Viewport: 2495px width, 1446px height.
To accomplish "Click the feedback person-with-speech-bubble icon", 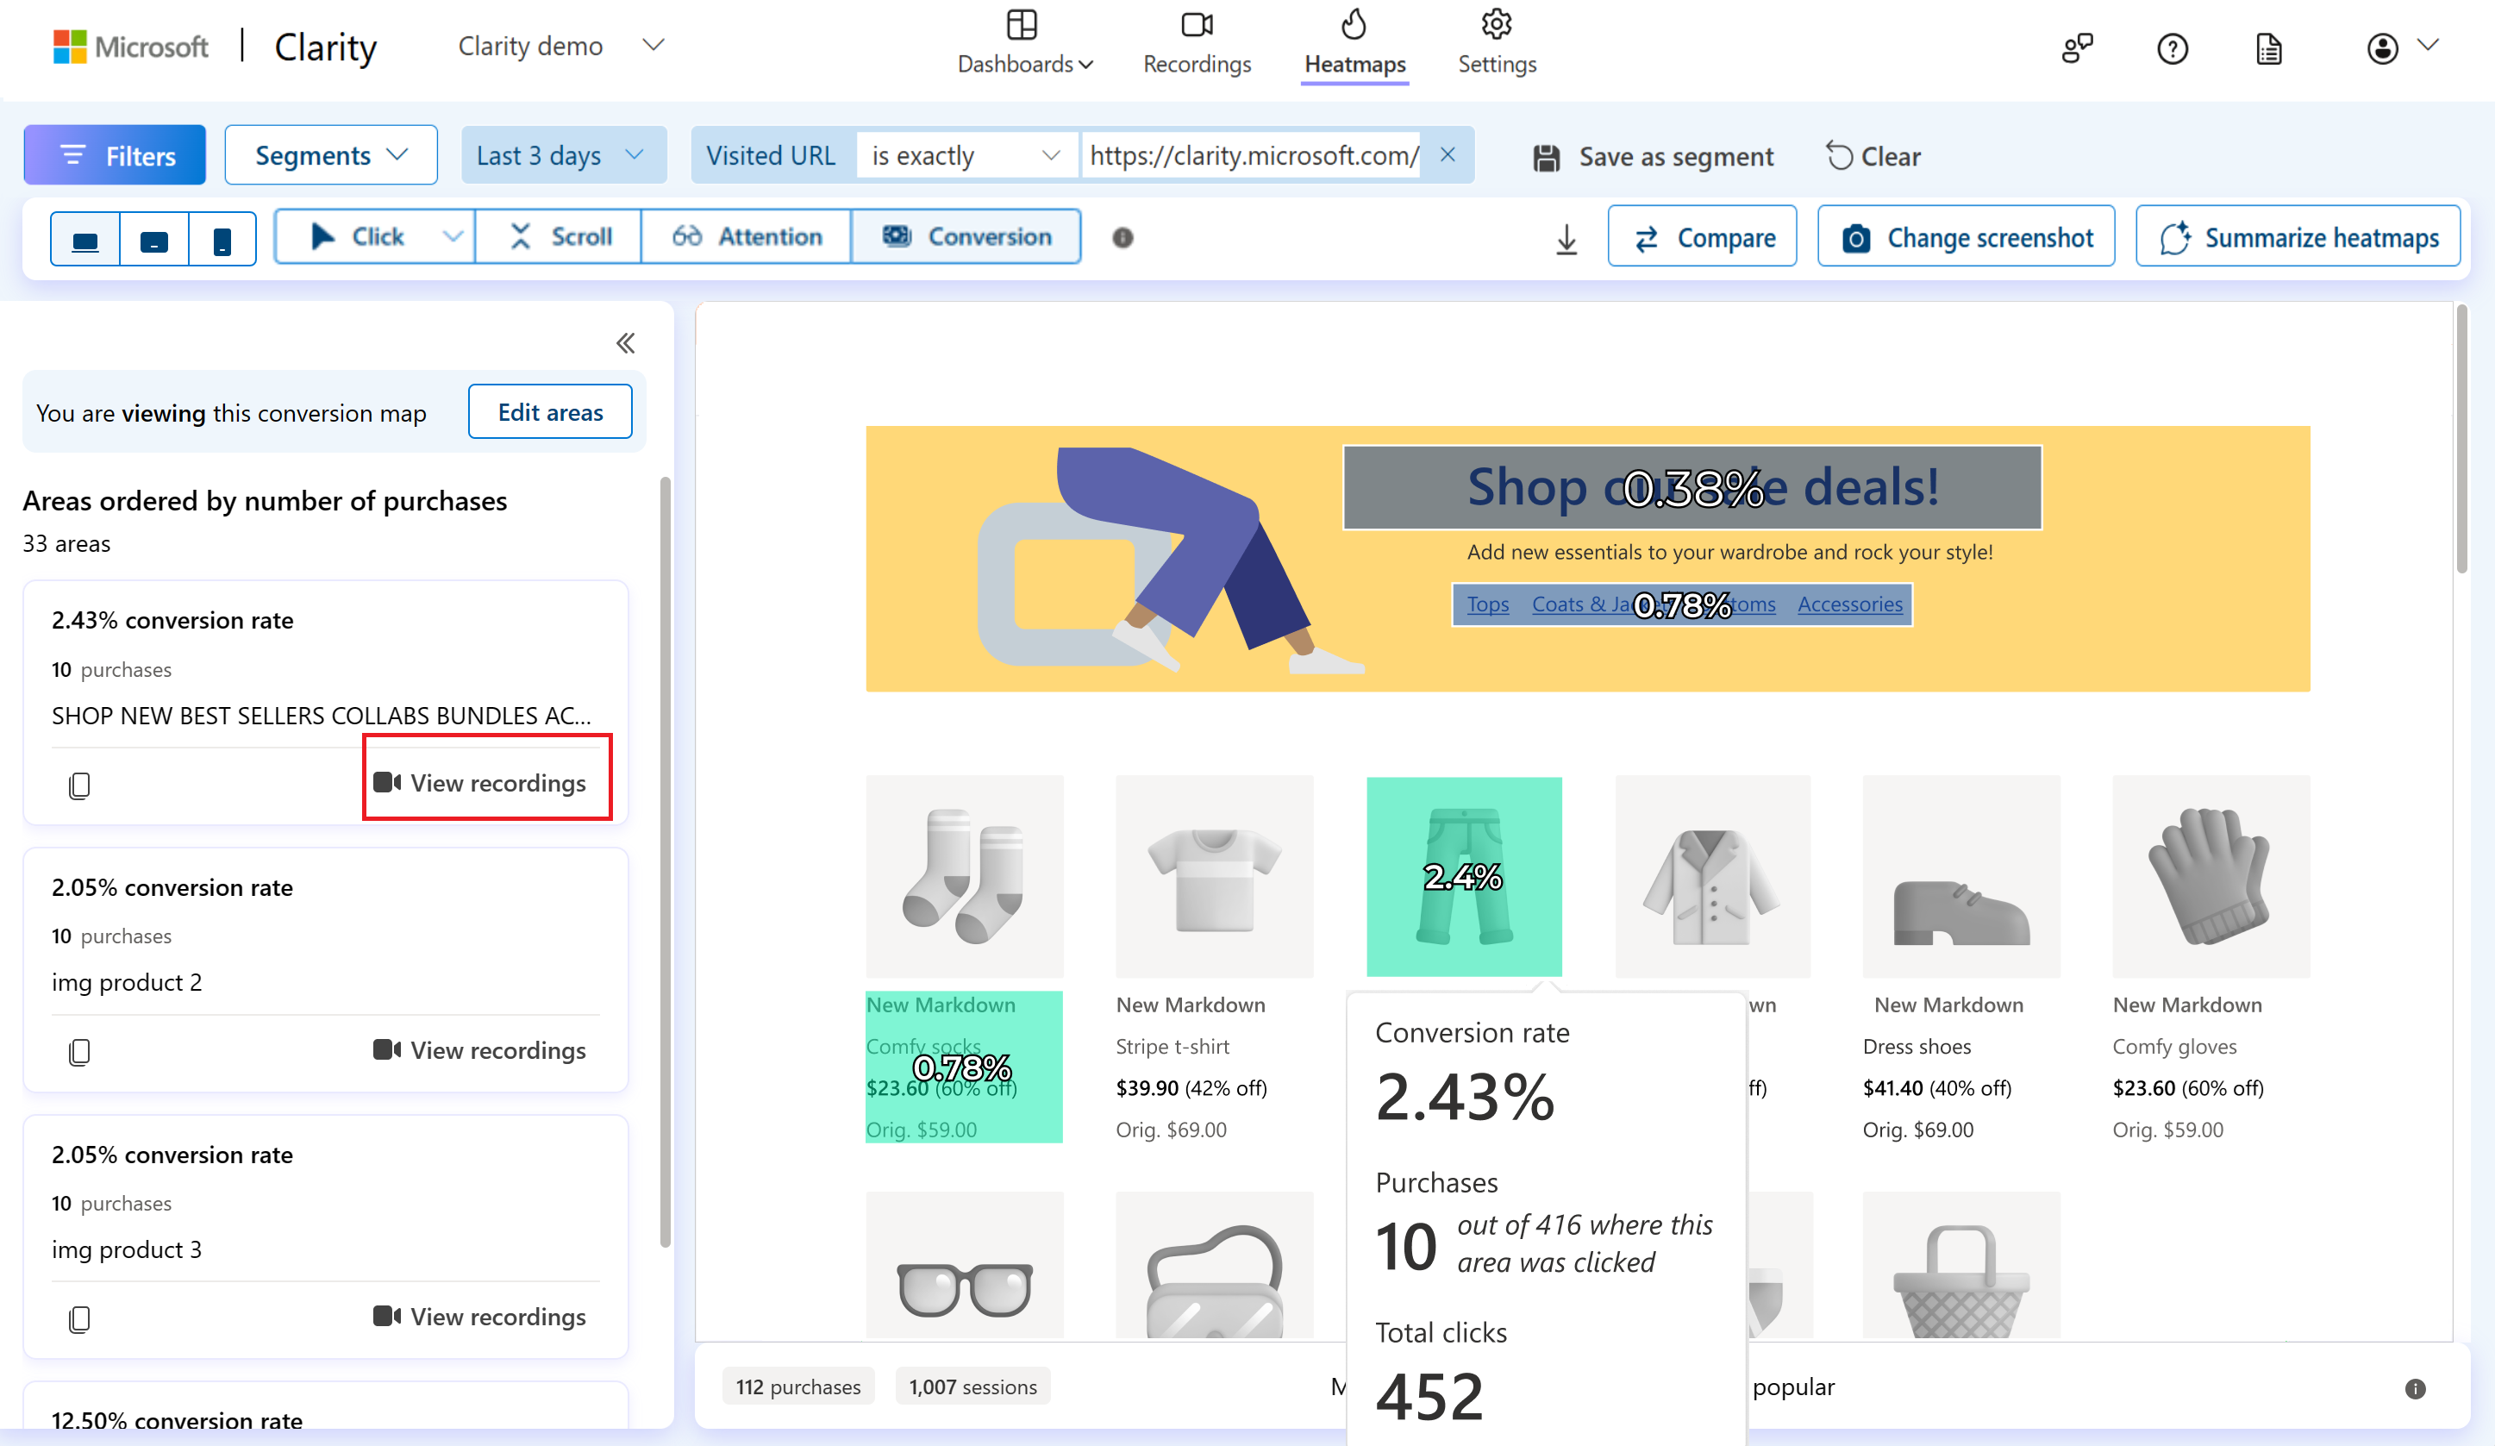I will (2077, 48).
